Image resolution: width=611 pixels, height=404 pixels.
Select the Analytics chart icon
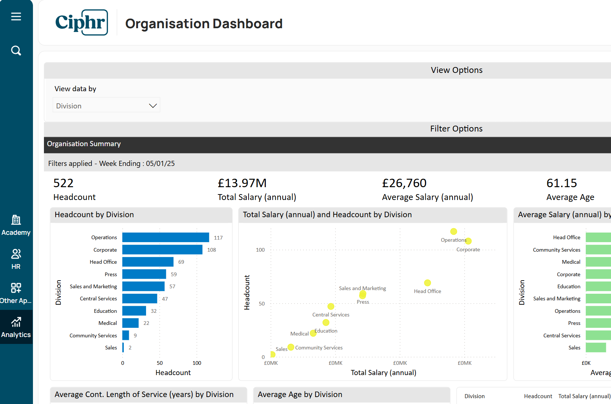16,322
